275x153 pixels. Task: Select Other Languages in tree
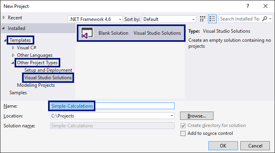[35, 55]
